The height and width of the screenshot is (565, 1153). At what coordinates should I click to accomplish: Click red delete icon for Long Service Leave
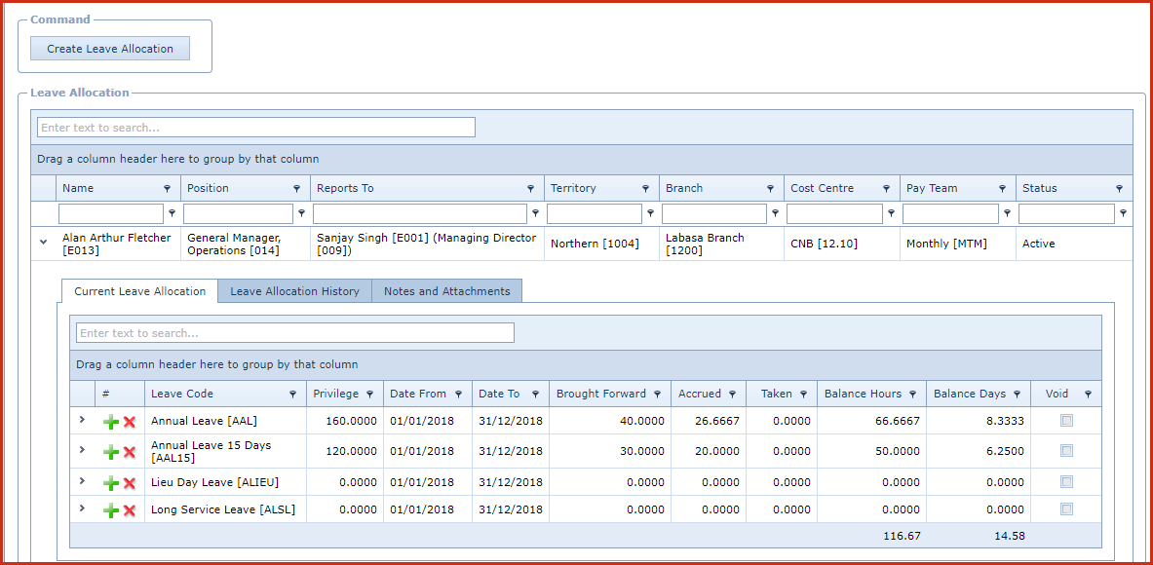tap(129, 510)
